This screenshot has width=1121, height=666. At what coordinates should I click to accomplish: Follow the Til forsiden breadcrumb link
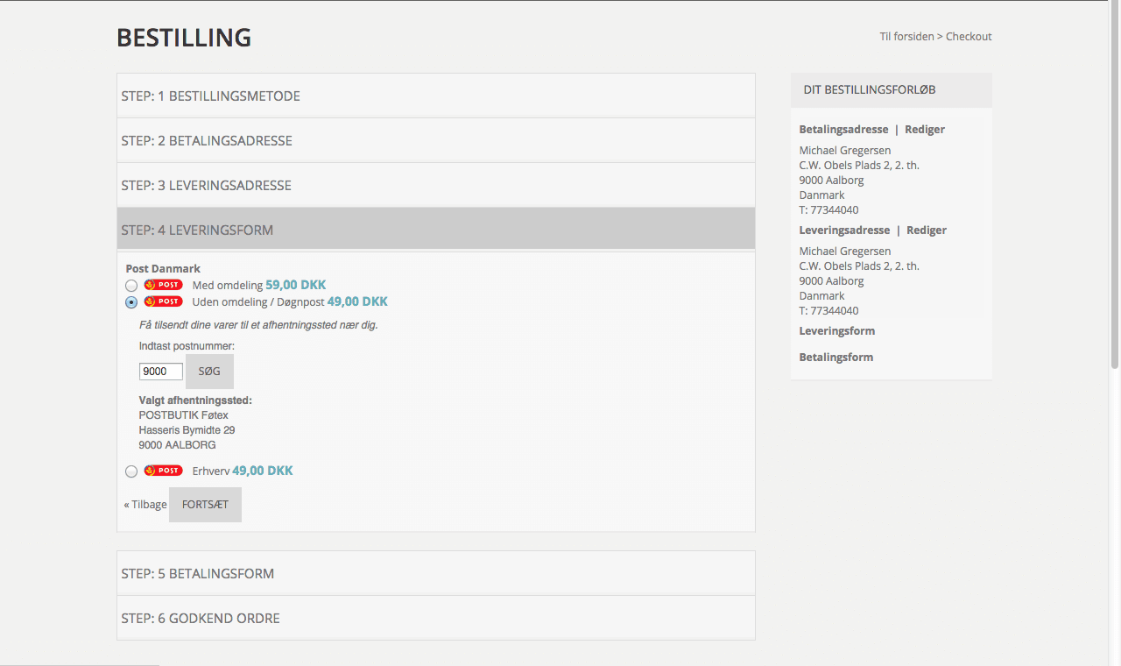[906, 37]
